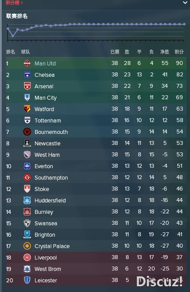Viewport: 190px width, 292px height.
Task: Click the last point on ranking graph
Action: pos(184,24)
